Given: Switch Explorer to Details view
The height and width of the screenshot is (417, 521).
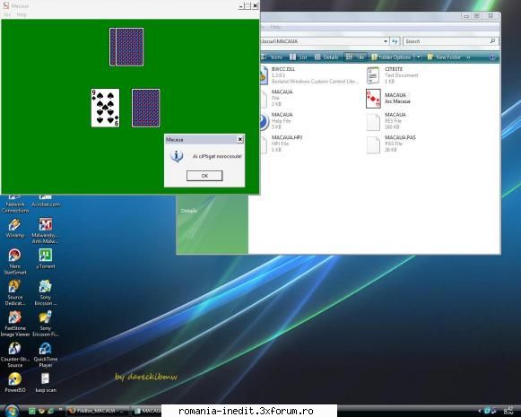Looking at the screenshot, I should 326,57.
